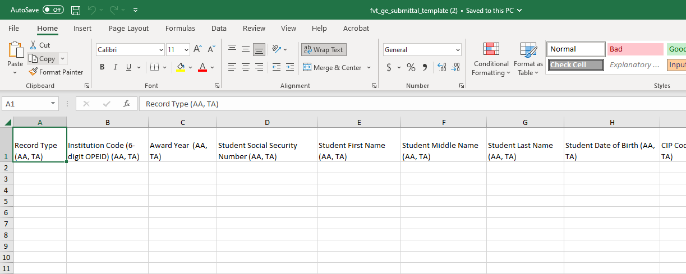Image resolution: width=686 pixels, height=274 pixels.
Task: Toggle Wrap Text for selected cell
Action: [324, 50]
